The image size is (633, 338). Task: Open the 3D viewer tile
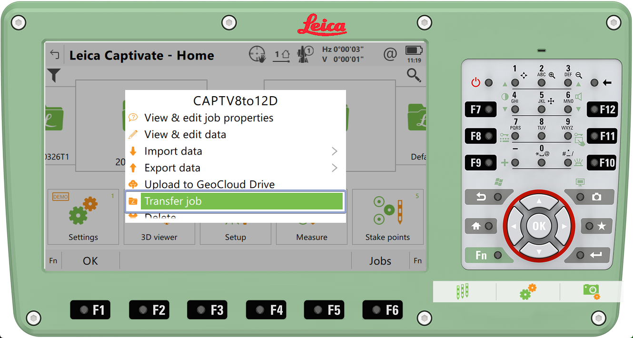tap(159, 233)
